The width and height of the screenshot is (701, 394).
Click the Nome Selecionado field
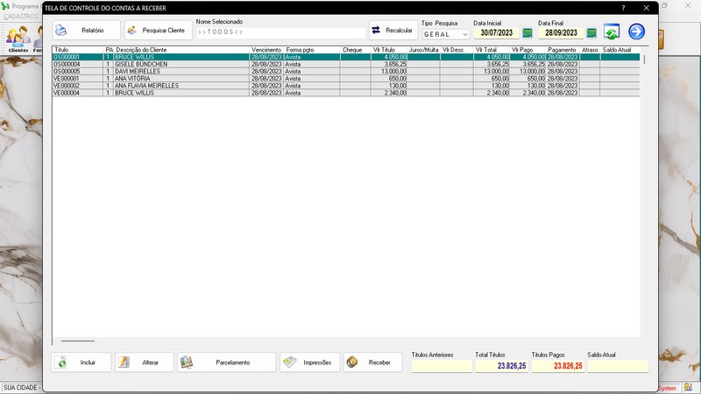[280, 32]
